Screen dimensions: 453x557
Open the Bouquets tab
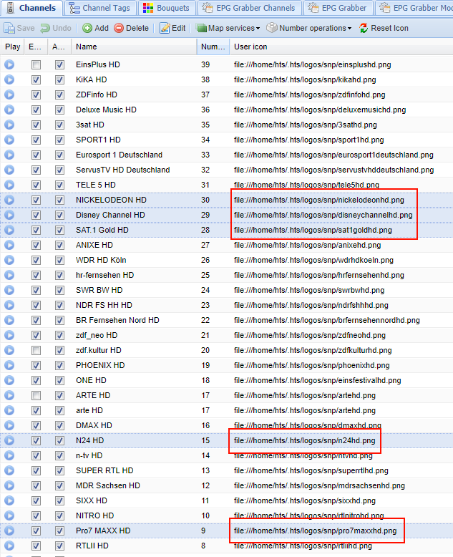pyautogui.click(x=166, y=8)
